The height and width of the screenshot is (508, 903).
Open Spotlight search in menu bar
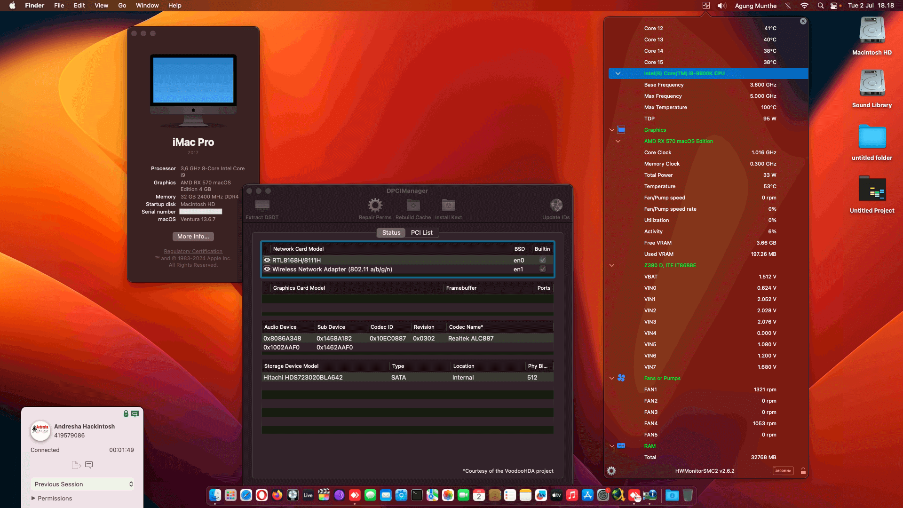tap(821, 6)
